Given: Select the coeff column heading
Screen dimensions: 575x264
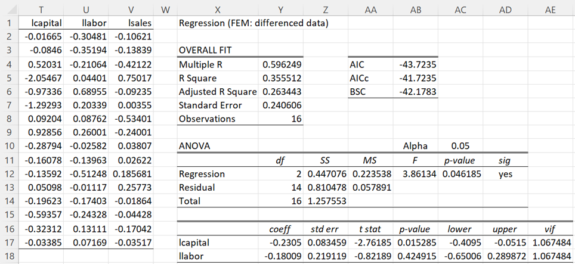Looking at the screenshot, I should click(x=280, y=229).
